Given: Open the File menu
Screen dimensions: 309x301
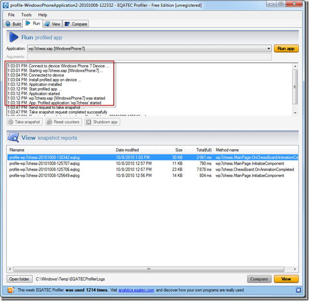Looking at the screenshot, I should 11,15.
